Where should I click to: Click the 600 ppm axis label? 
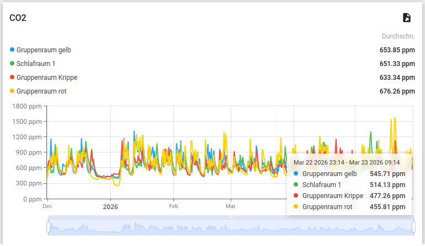click(29, 168)
